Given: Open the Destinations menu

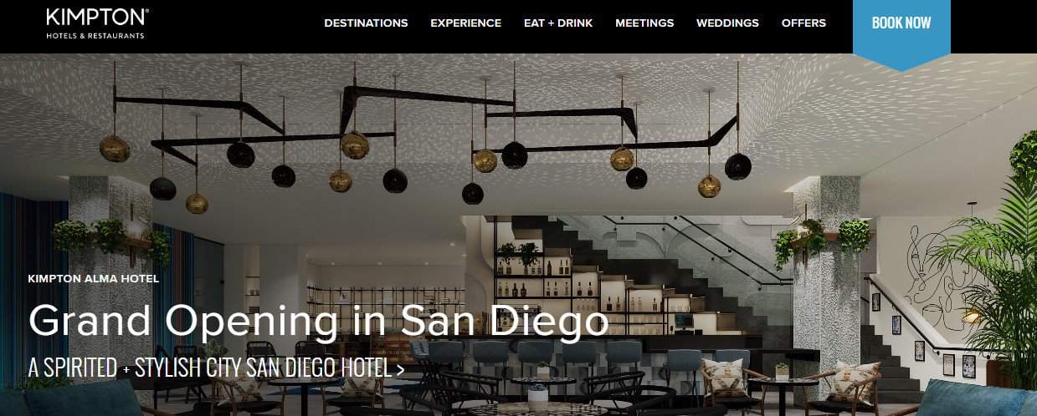Looking at the screenshot, I should click(366, 23).
